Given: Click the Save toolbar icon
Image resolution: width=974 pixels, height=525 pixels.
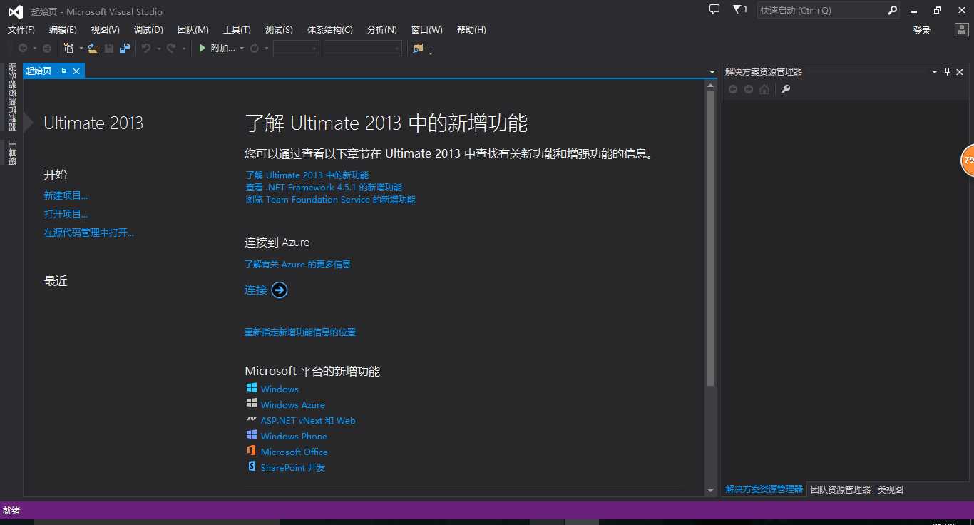Looking at the screenshot, I should click(109, 48).
